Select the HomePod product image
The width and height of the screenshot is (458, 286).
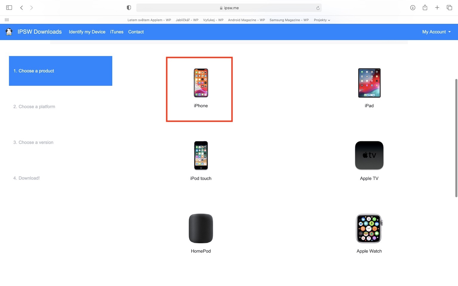pyautogui.click(x=201, y=228)
